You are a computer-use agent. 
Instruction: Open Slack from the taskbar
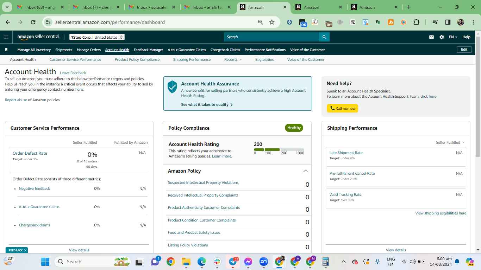point(217,262)
